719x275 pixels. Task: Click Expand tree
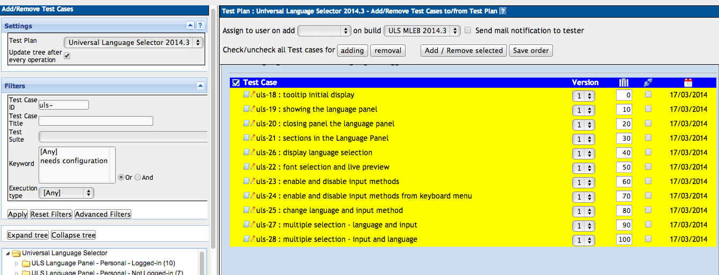tap(27, 235)
